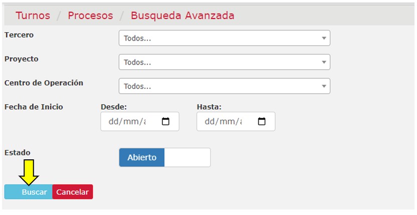Image resolution: width=417 pixels, height=215 pixels.
Task: Click the Centro de Operación dropdown arrow
Action: pos(324,86)
